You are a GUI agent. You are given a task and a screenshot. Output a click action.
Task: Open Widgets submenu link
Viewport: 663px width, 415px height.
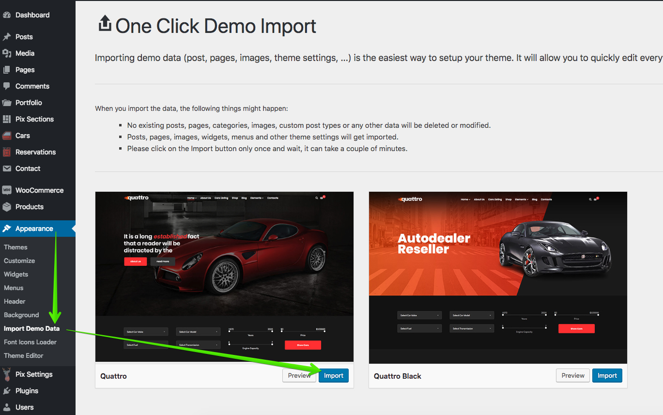16,274
